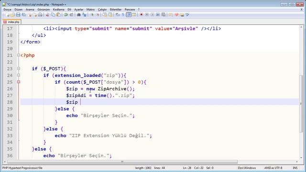Click the vertical scrollbar down arrow
The height and width of the screenshot is (172, 306).
[x=301, y=158]
